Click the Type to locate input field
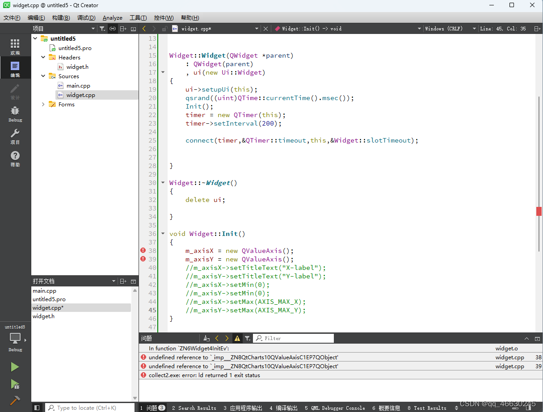 (x=89, y=408)
